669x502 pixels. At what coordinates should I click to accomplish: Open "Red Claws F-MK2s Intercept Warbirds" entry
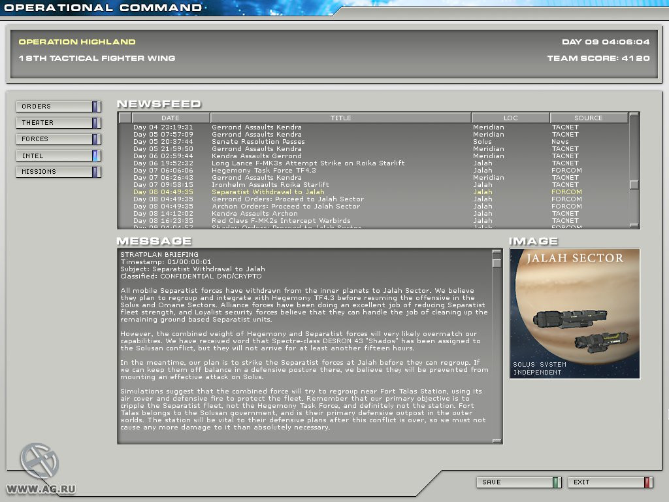pyautogui.click(x=373, y=221)
